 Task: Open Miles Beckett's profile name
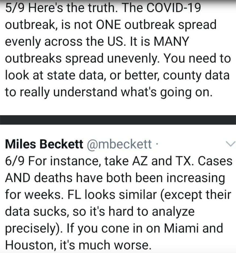[44, 144]
